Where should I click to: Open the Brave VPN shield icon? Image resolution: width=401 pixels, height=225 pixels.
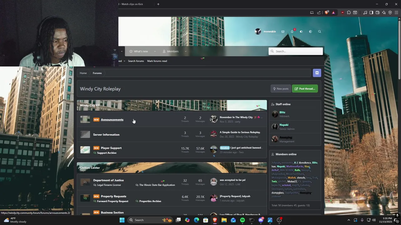(390, 12)
